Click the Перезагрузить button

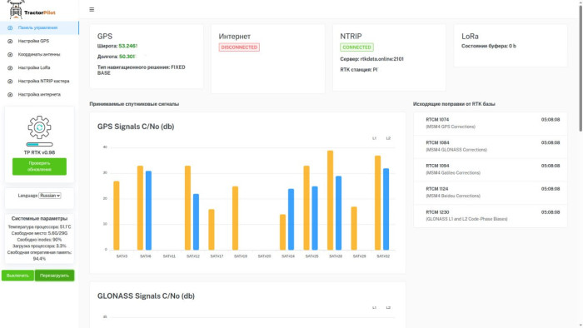coord(54,276)
